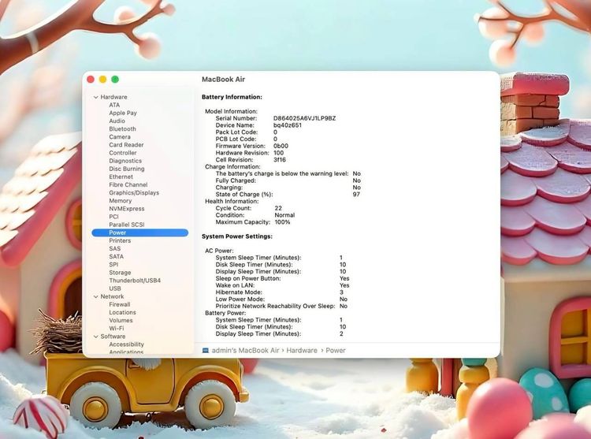Click the Network category label
Image resolution: width=591 pixels, height=439 pixels.
[x=112, y=297]
